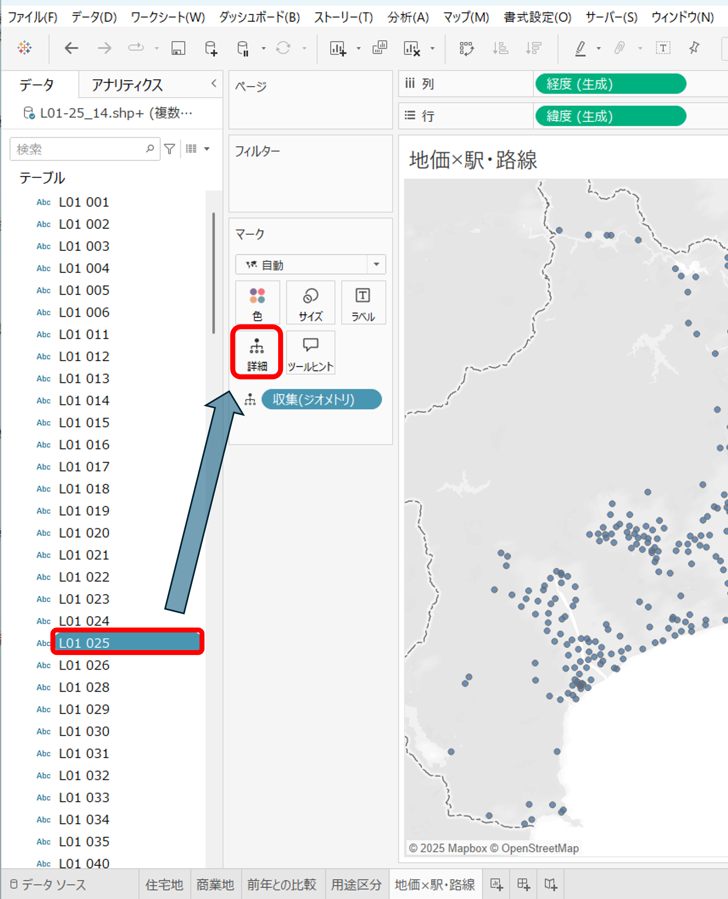Click the view options list icon in data pane
This screenshot has width=728, height=899.
pos(191,149)
